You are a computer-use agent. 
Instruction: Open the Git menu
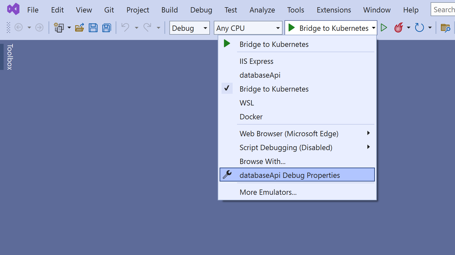[x=109, y=10]
